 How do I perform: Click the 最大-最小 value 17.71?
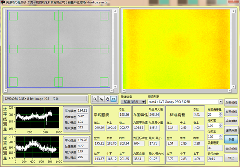coord(154,143)
